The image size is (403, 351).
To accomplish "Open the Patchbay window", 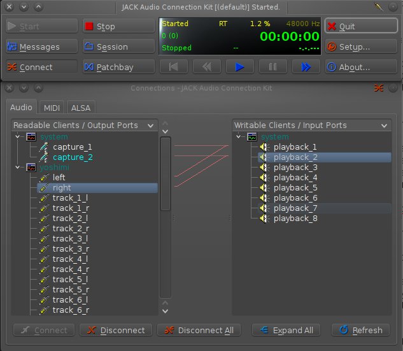I will click(x=117, y=67).
